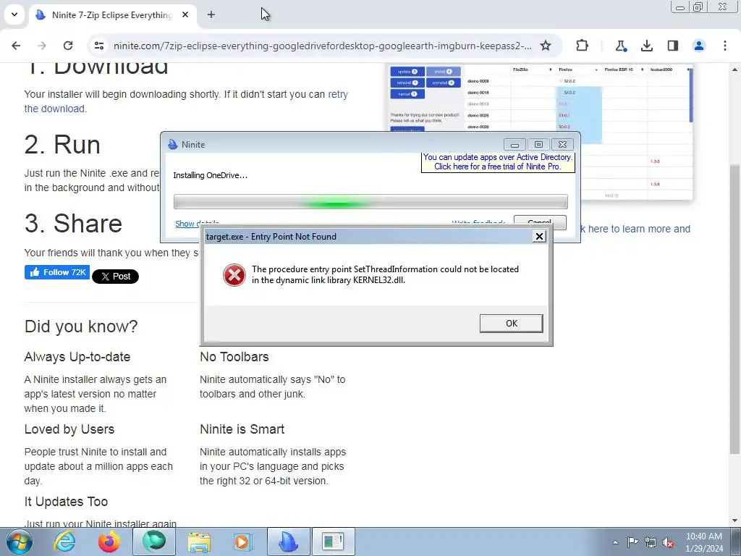This screenshot has height=556, width=741.
Task: Open the network tray icon
Action: click(651, 542)
